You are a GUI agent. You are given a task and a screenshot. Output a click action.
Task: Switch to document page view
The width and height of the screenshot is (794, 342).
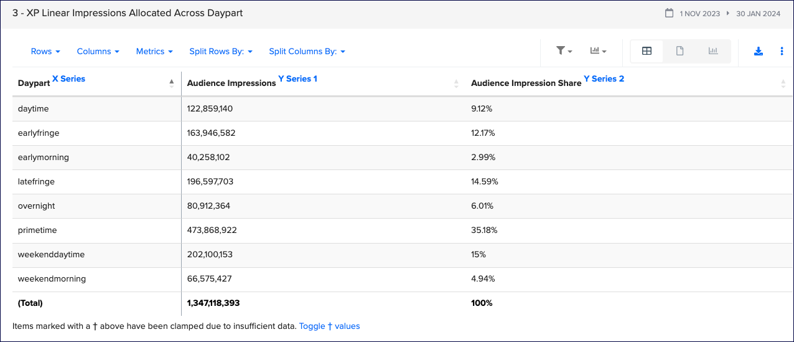point(680,51)
